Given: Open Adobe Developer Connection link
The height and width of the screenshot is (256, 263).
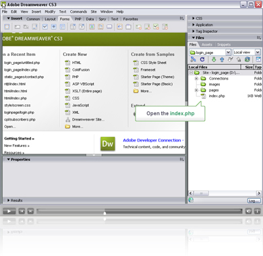Looking at the screenshot, I should tap(153, 140).
